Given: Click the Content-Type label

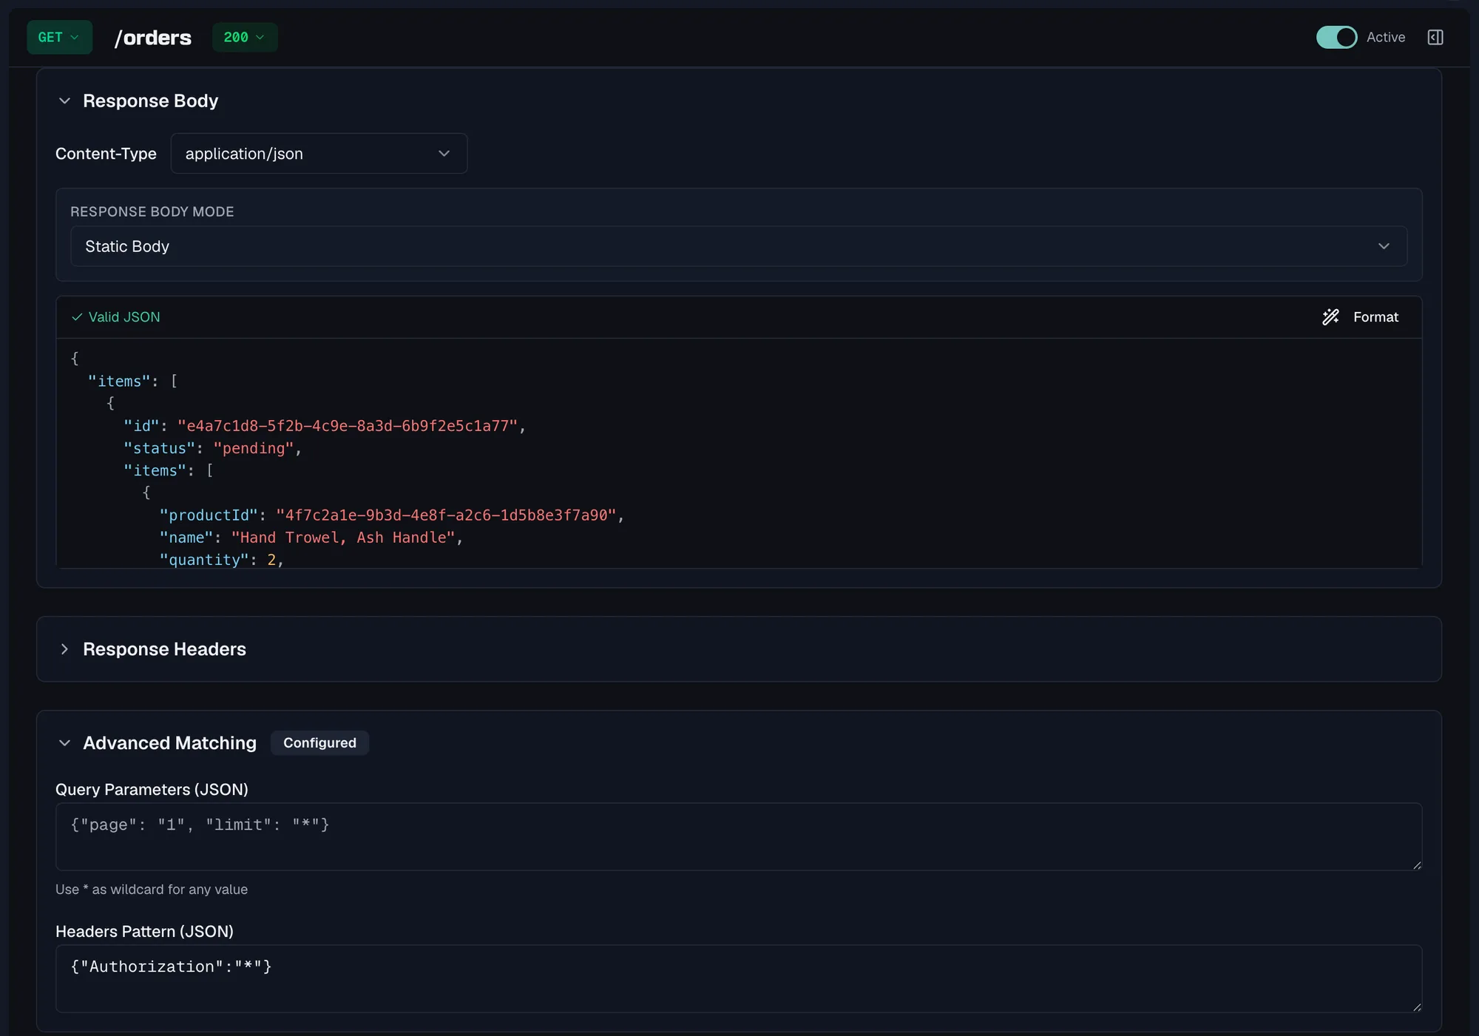Looking at the screenshot, I should 106,154.
